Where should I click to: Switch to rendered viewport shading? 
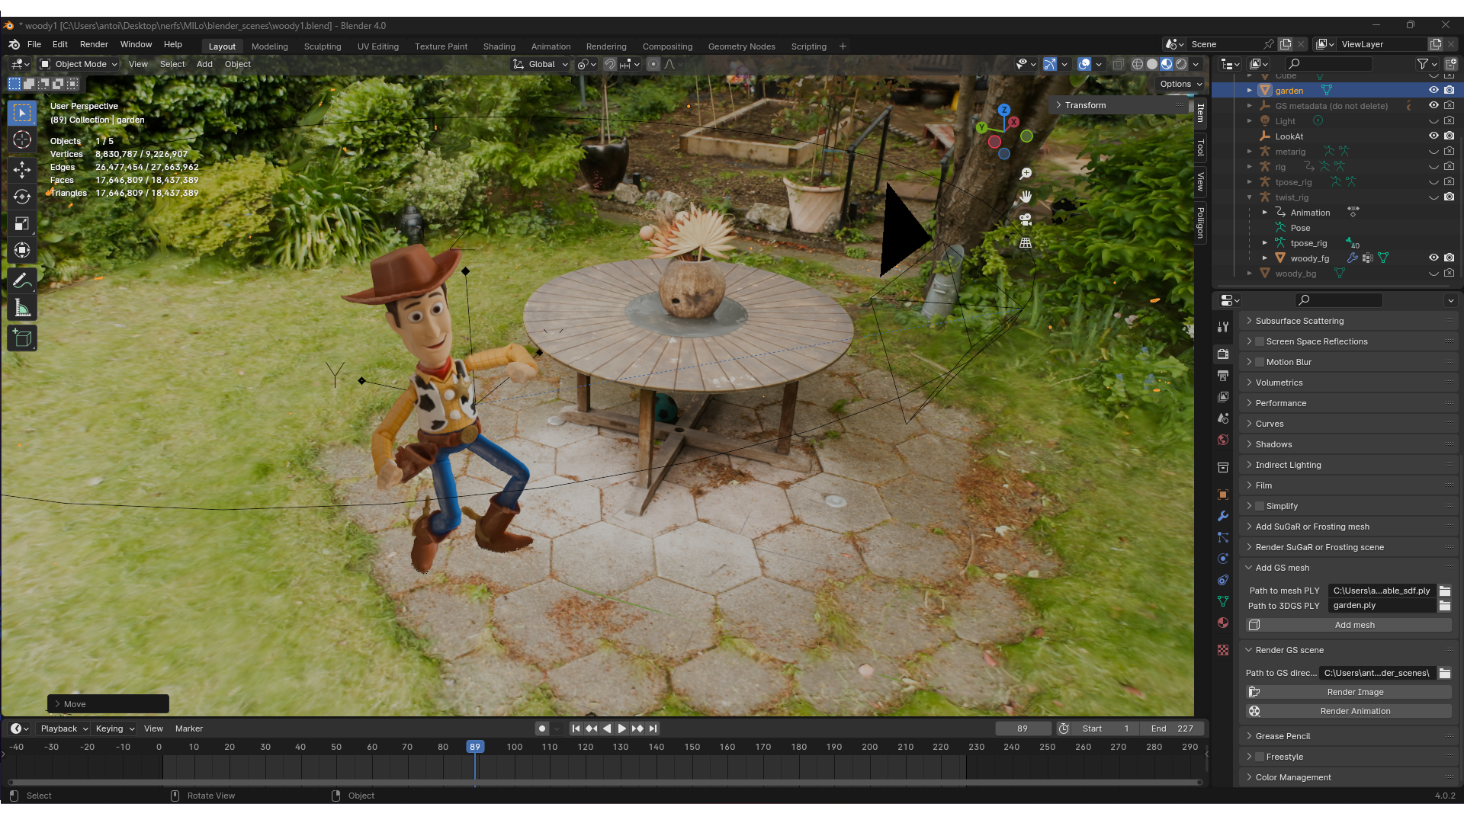(1181, 64)
